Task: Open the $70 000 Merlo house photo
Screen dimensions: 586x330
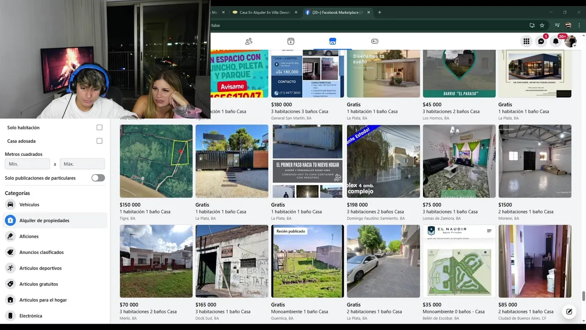Action: [x=156, y=261]
